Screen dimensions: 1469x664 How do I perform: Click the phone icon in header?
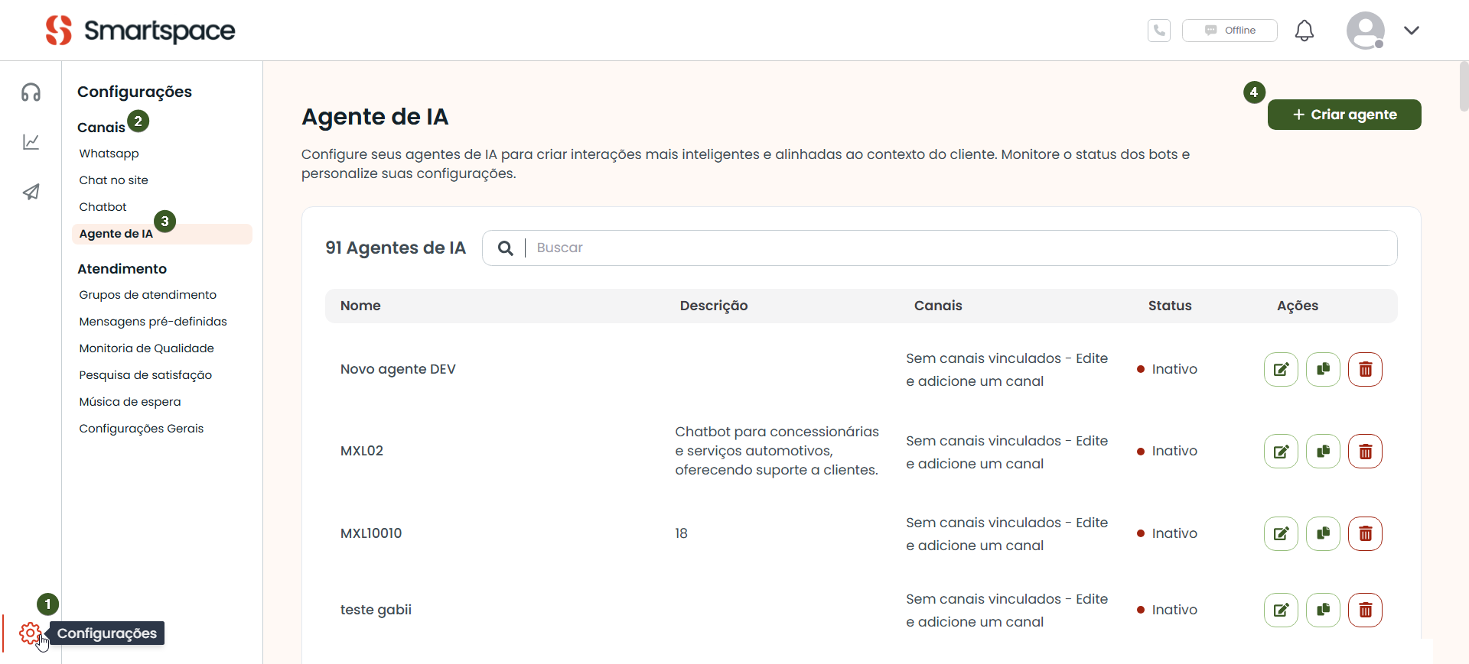pos(1159,31)
